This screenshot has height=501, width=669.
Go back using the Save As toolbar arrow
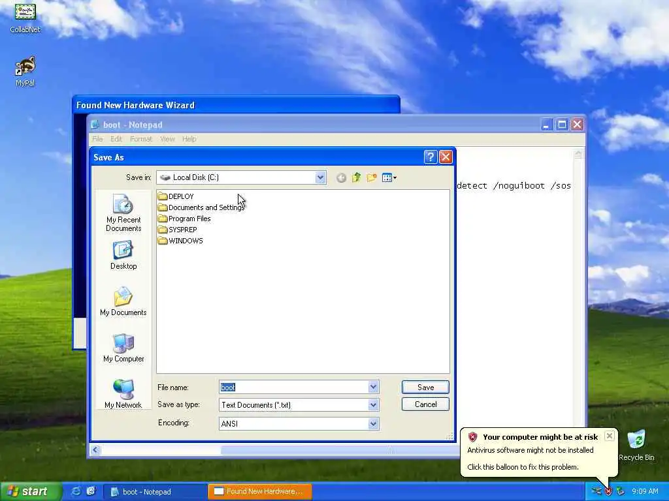(341, 177)
